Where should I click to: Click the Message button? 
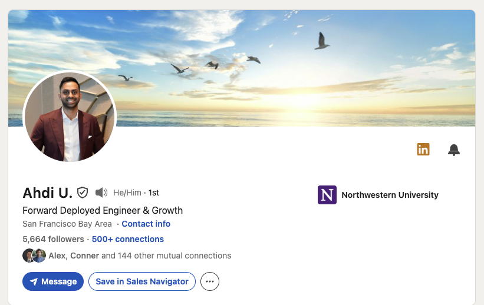pyautogui.click(x=53, y=281)
